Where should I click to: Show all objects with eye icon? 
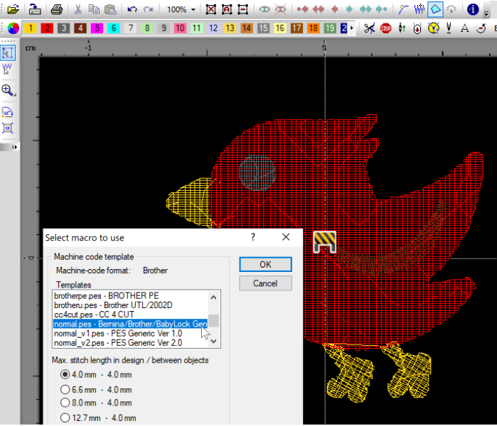tap(264, 9)
